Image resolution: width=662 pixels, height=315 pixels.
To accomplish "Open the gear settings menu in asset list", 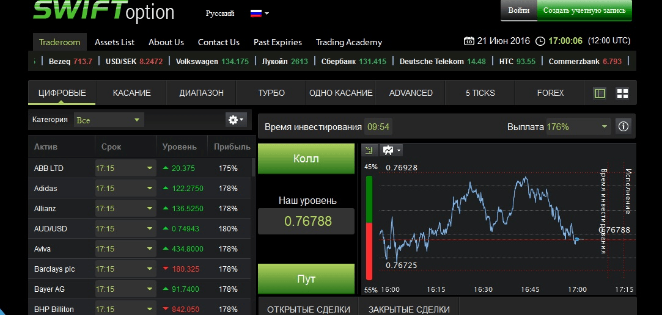I will (x=235, y=120).
